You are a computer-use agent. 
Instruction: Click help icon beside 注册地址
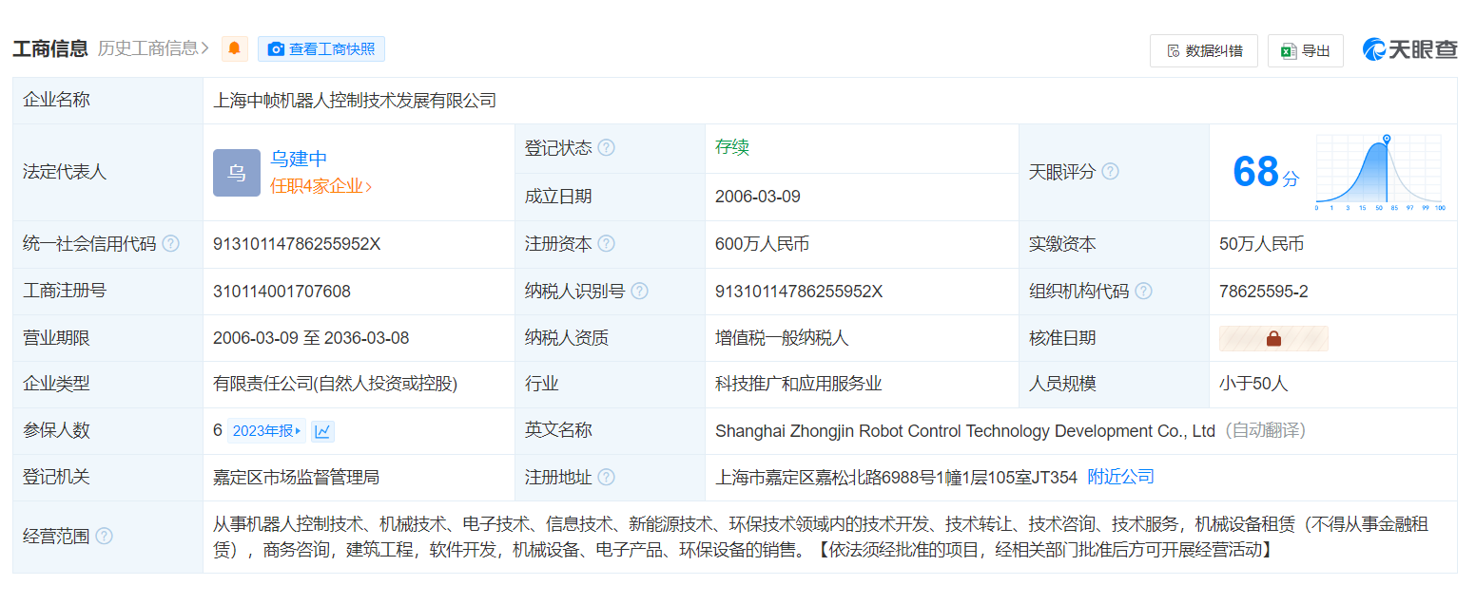pos(606,477)
